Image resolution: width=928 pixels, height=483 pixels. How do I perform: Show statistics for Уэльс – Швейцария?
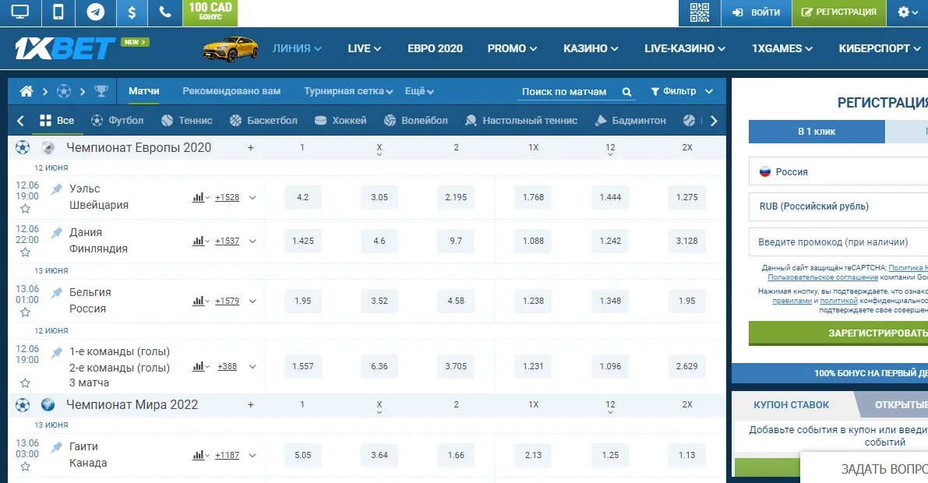(x=200, y=197)
